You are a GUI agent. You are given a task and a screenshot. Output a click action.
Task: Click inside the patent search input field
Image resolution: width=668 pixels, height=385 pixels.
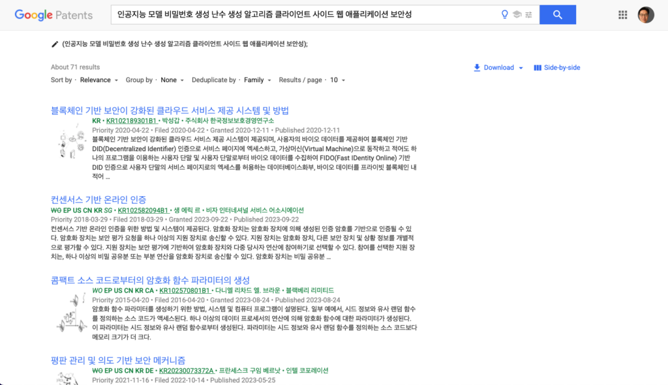pos(300,14)
